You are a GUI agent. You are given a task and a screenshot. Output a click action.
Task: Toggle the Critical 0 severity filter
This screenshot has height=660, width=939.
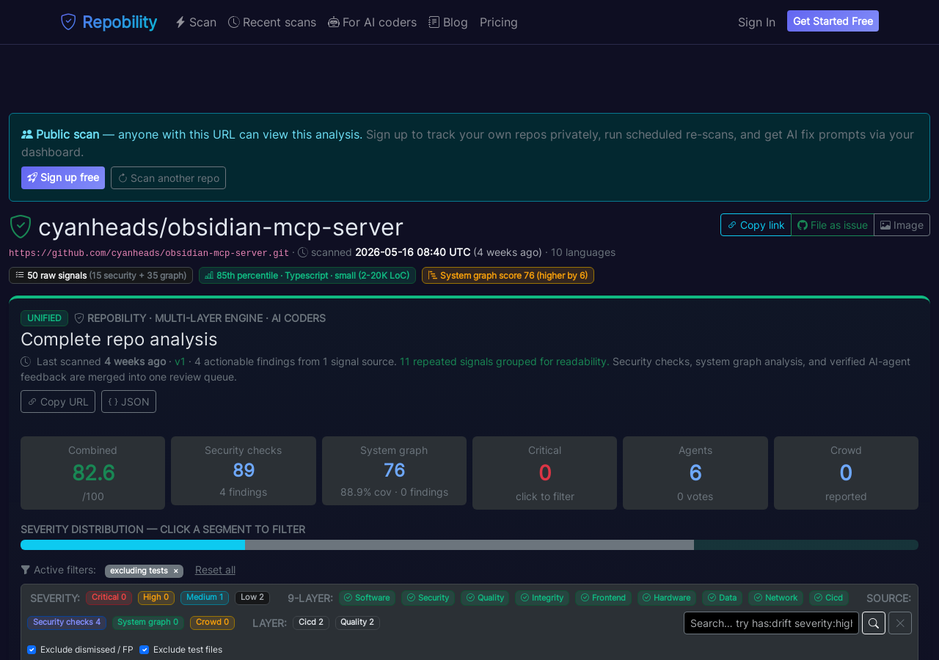tap(109, 598)
